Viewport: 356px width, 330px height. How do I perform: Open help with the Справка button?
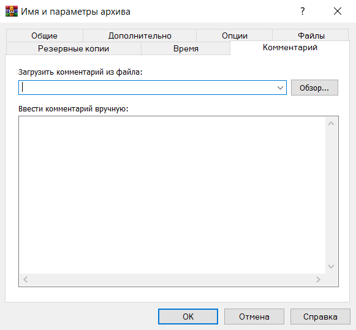pos(320,317)
